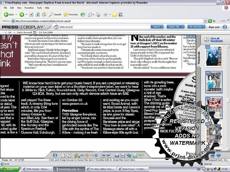The width and height of the screenshot is (230, 172).
Task: Open page 48 thumbnail
Action: (214, 133)
